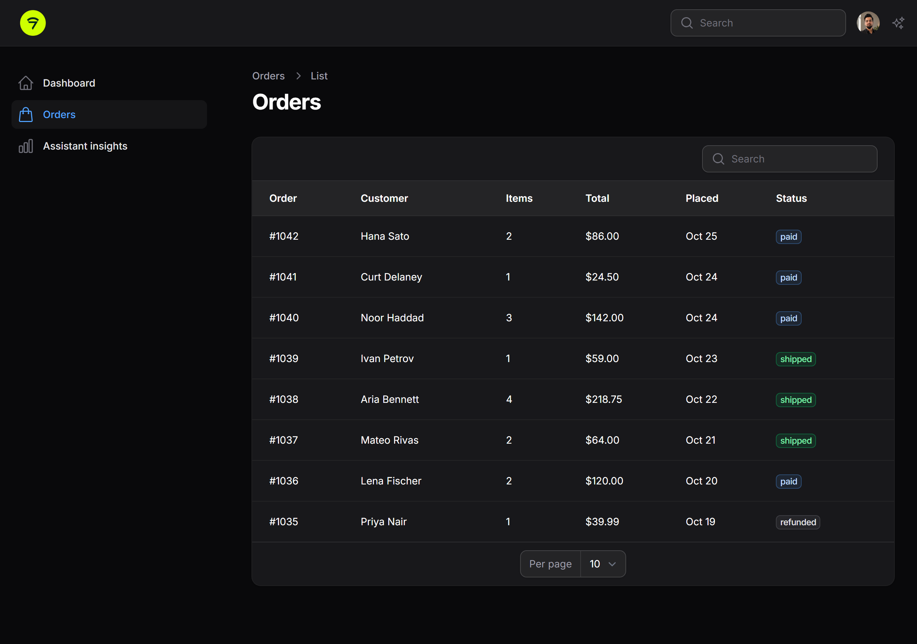This screenshot has width=917, height=644.
Task: Select Orders in the sidebar
Action: 109,114
